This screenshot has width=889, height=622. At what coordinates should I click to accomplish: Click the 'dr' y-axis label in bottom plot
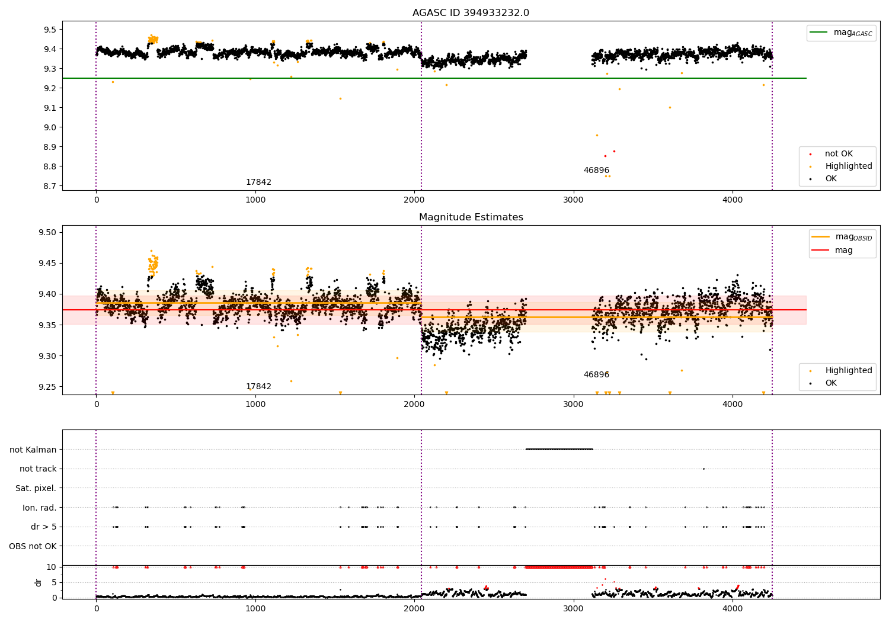[39, 582]
